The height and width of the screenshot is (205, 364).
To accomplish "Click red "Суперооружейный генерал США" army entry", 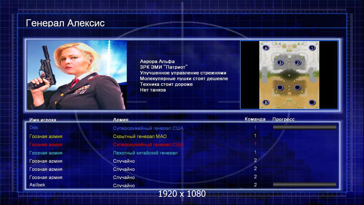I will tap(148, 145).
